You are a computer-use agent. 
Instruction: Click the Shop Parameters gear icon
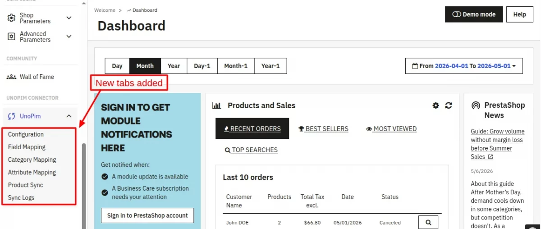click(x=12, y=18)
